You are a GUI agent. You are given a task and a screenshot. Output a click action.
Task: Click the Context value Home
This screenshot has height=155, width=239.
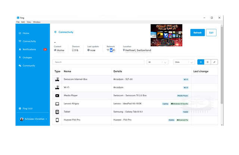tap(60, 50)
